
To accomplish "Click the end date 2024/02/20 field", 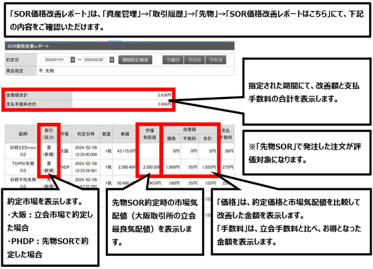I will 96,60.
